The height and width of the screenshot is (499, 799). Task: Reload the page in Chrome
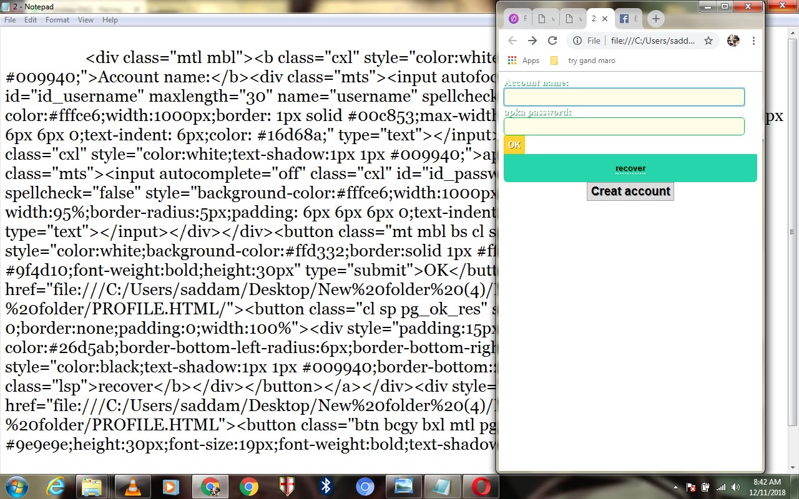[x=552, y=41]
